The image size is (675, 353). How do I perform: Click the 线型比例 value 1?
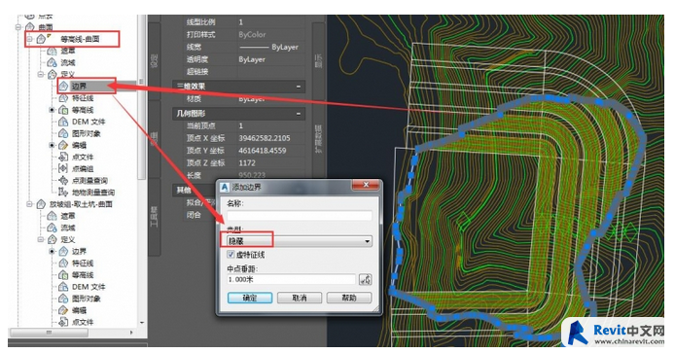pos(240,22)
